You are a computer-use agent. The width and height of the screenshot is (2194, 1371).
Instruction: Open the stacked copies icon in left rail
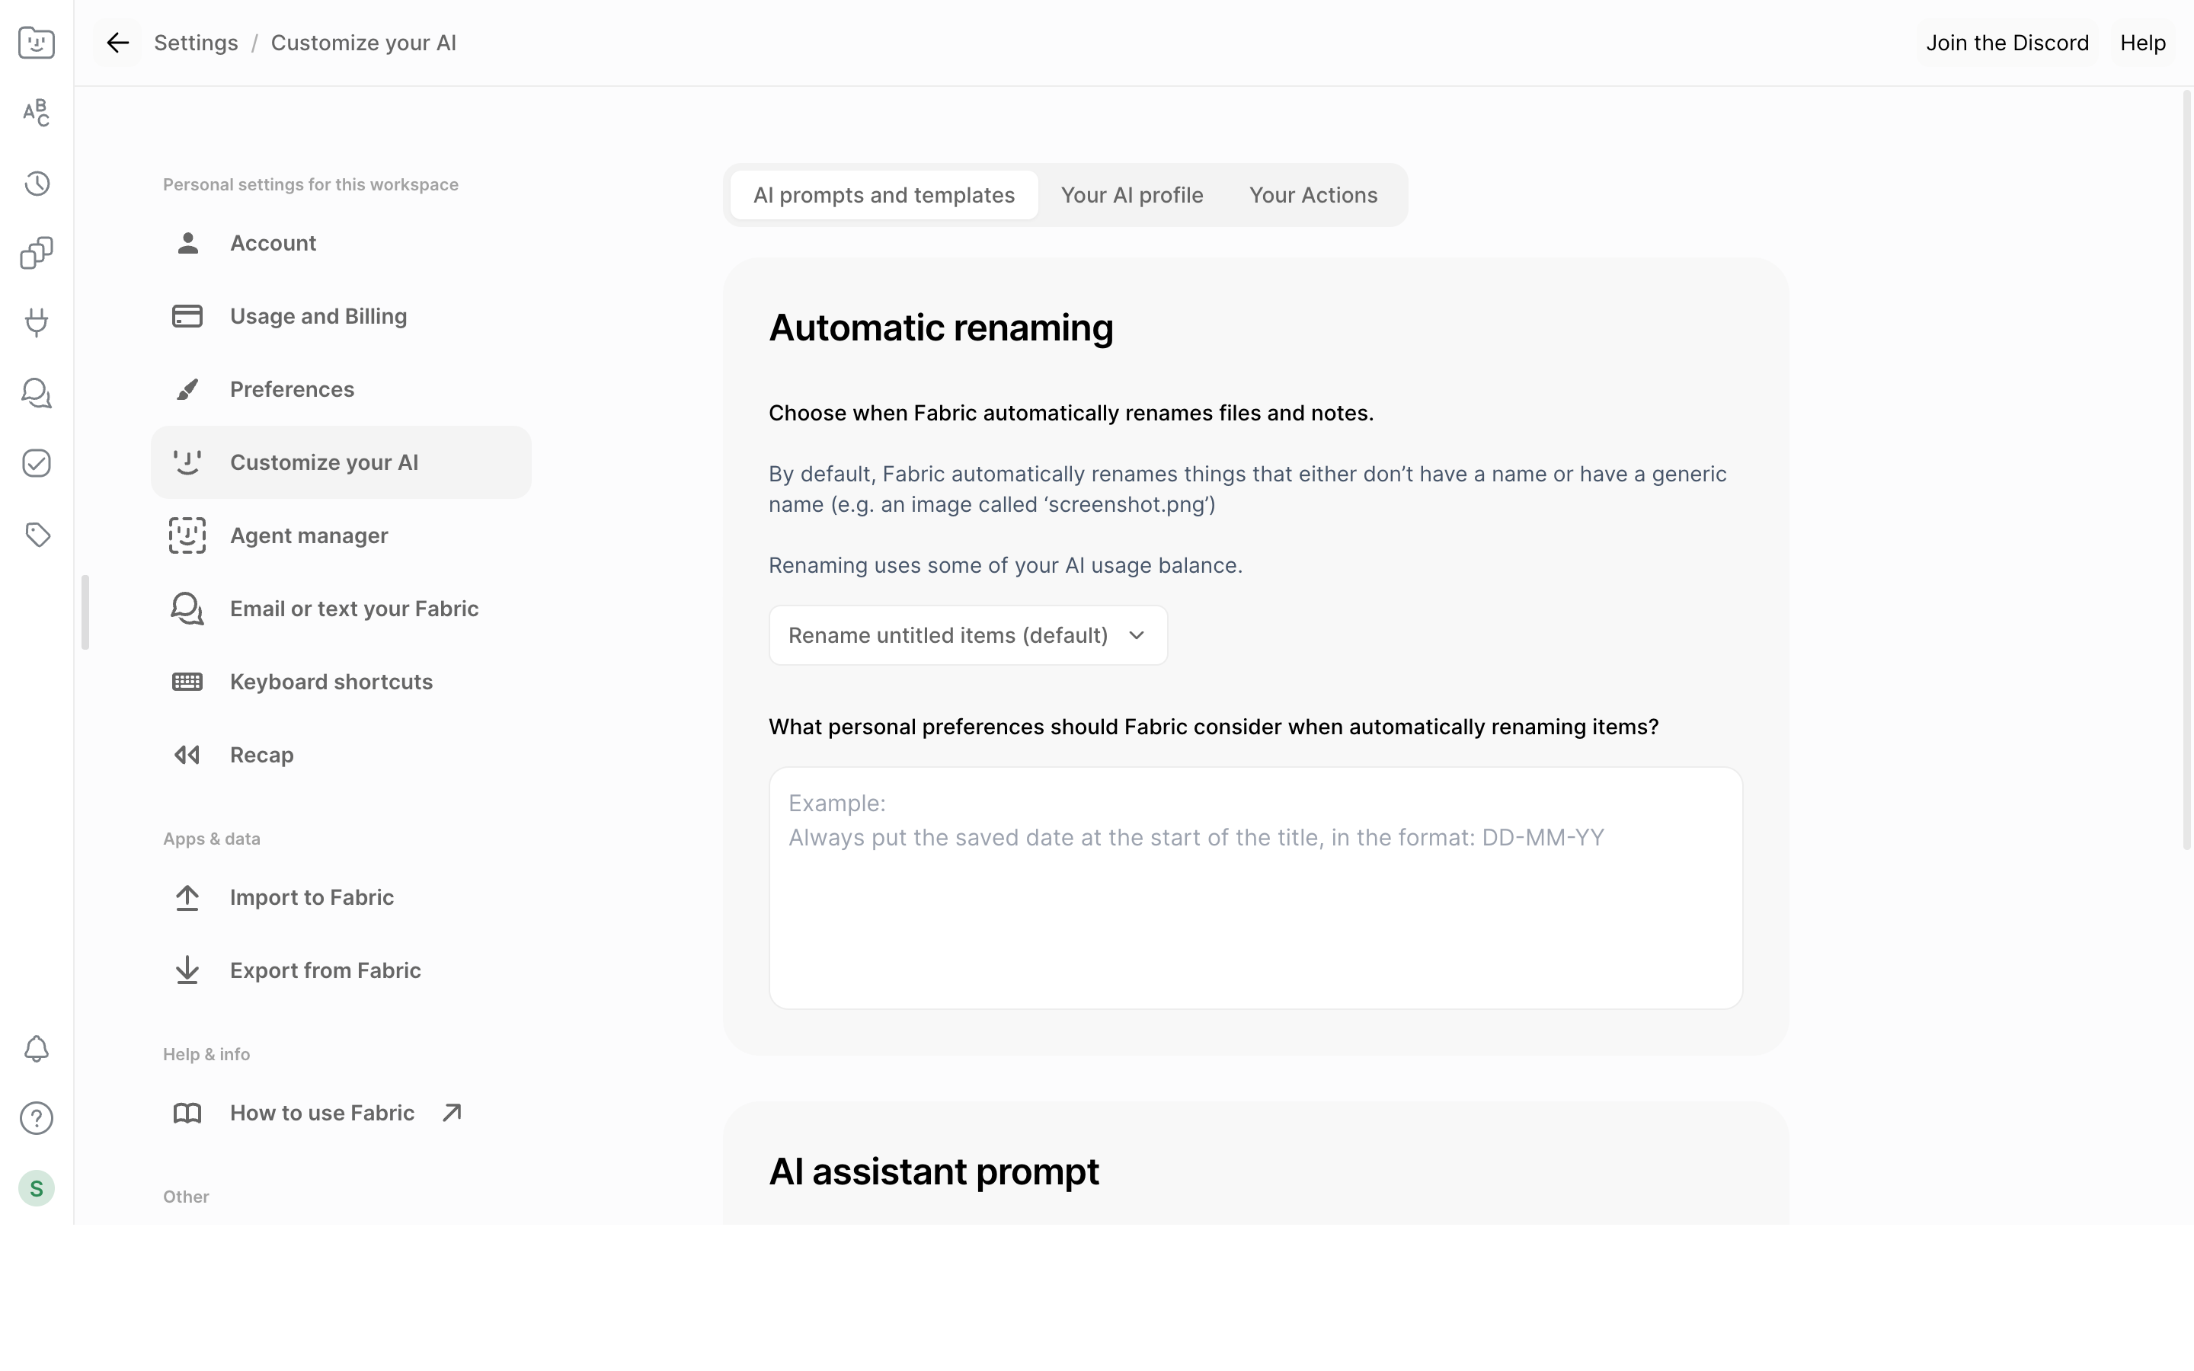click(37, 253)
